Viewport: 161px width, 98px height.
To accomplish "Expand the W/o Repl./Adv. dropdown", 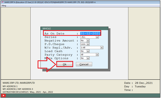I will click(102, 48).
